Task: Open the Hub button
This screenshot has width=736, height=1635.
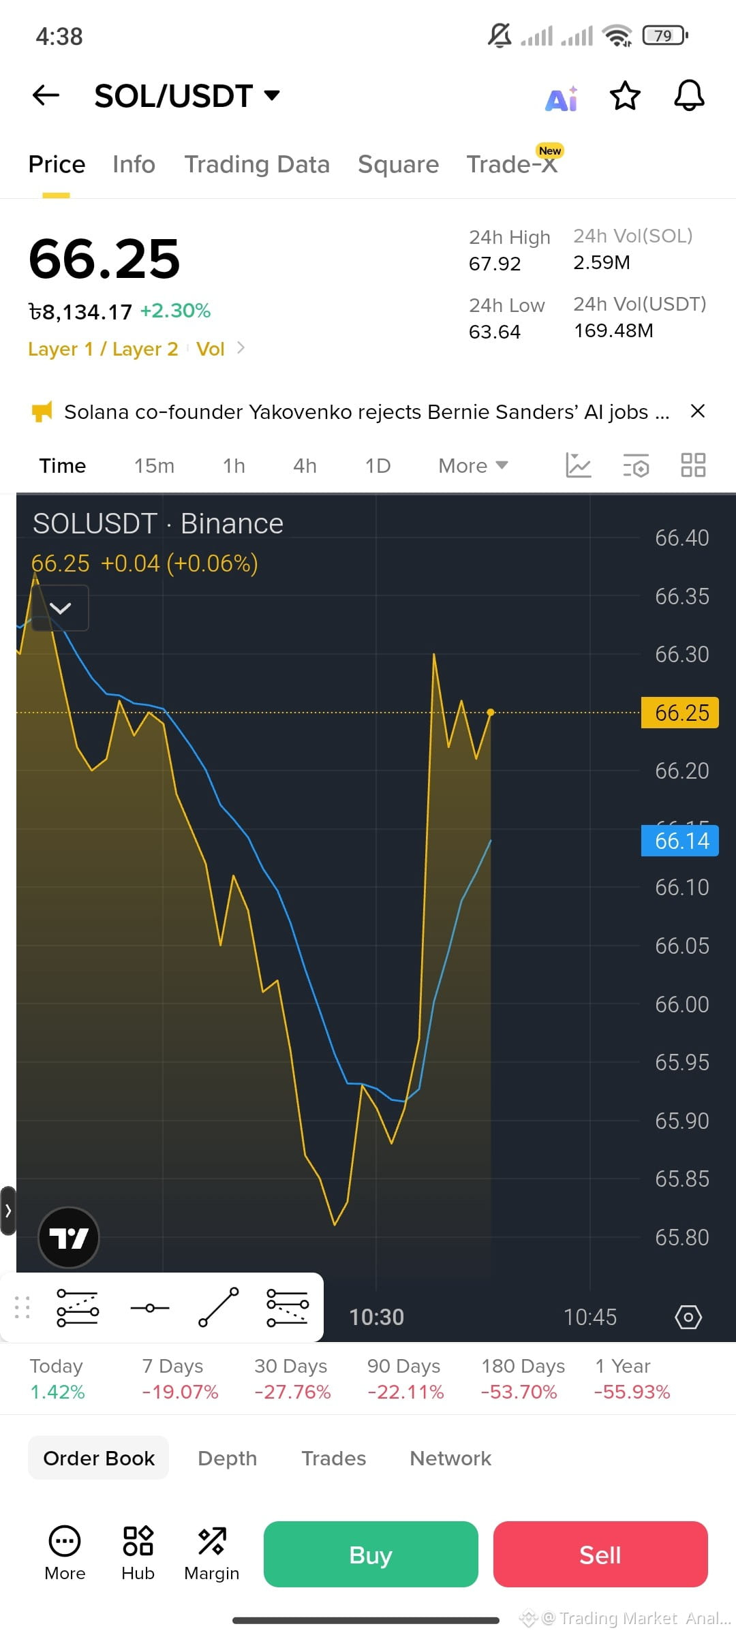Action: [x=138, y=1553]
